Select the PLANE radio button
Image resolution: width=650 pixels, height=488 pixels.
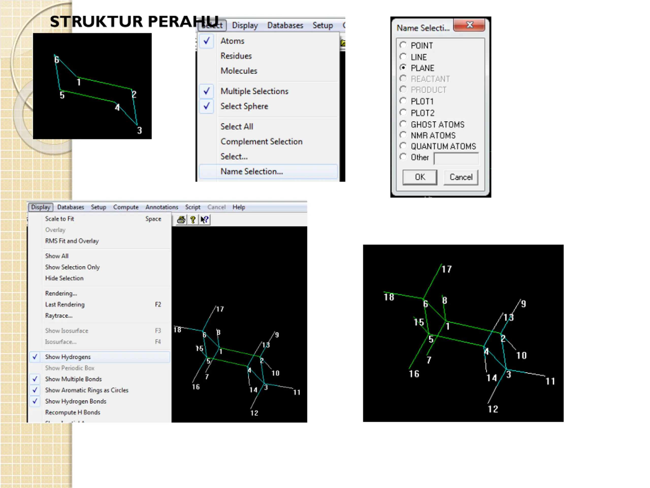tap(403, 68)
